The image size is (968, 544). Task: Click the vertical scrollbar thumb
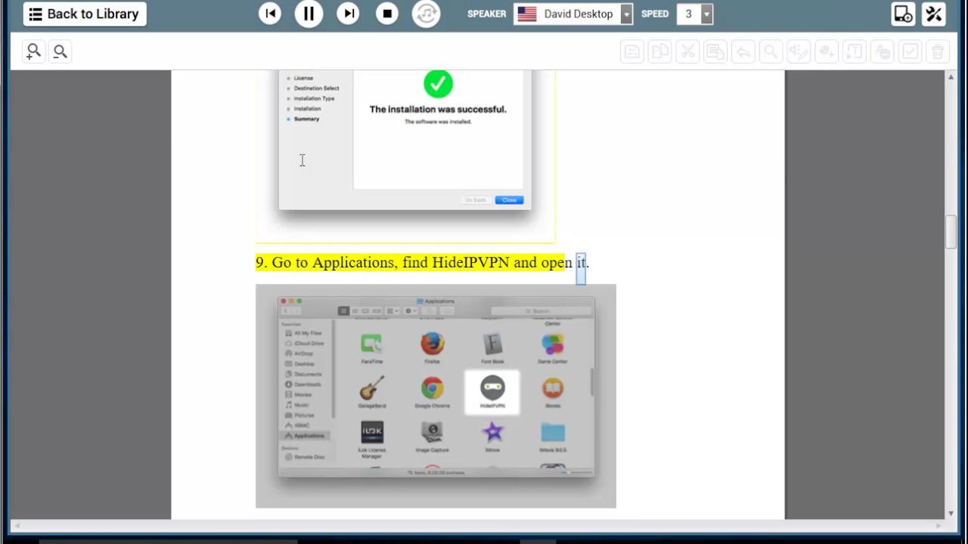pos(951,232)
